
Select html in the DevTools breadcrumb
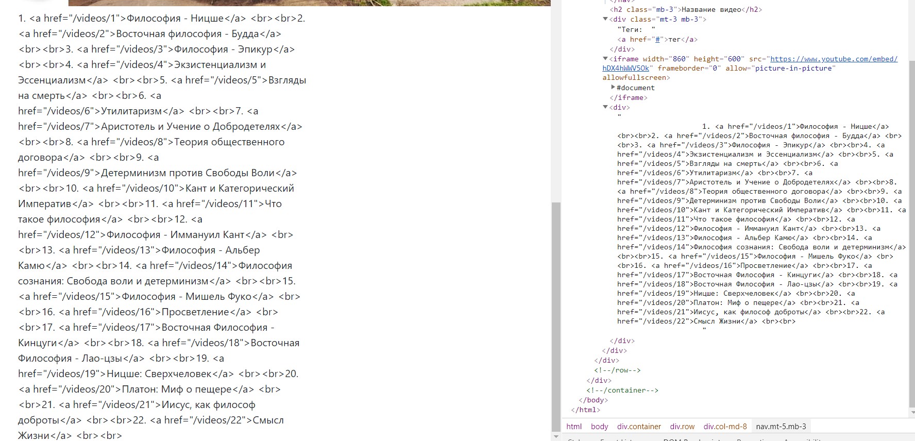click(x=574, y=427)
